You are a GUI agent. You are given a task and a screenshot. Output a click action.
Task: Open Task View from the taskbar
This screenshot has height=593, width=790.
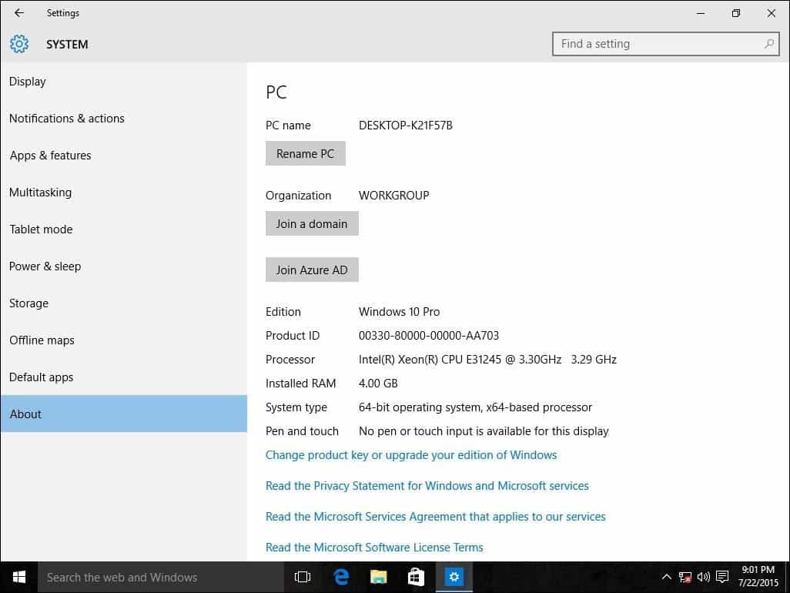303,577
